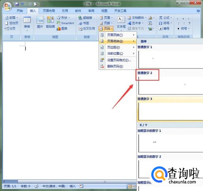Screen dimensions: 203x191
Task: Click the signature line icon beside 文档部件
Action: [151, 18]
